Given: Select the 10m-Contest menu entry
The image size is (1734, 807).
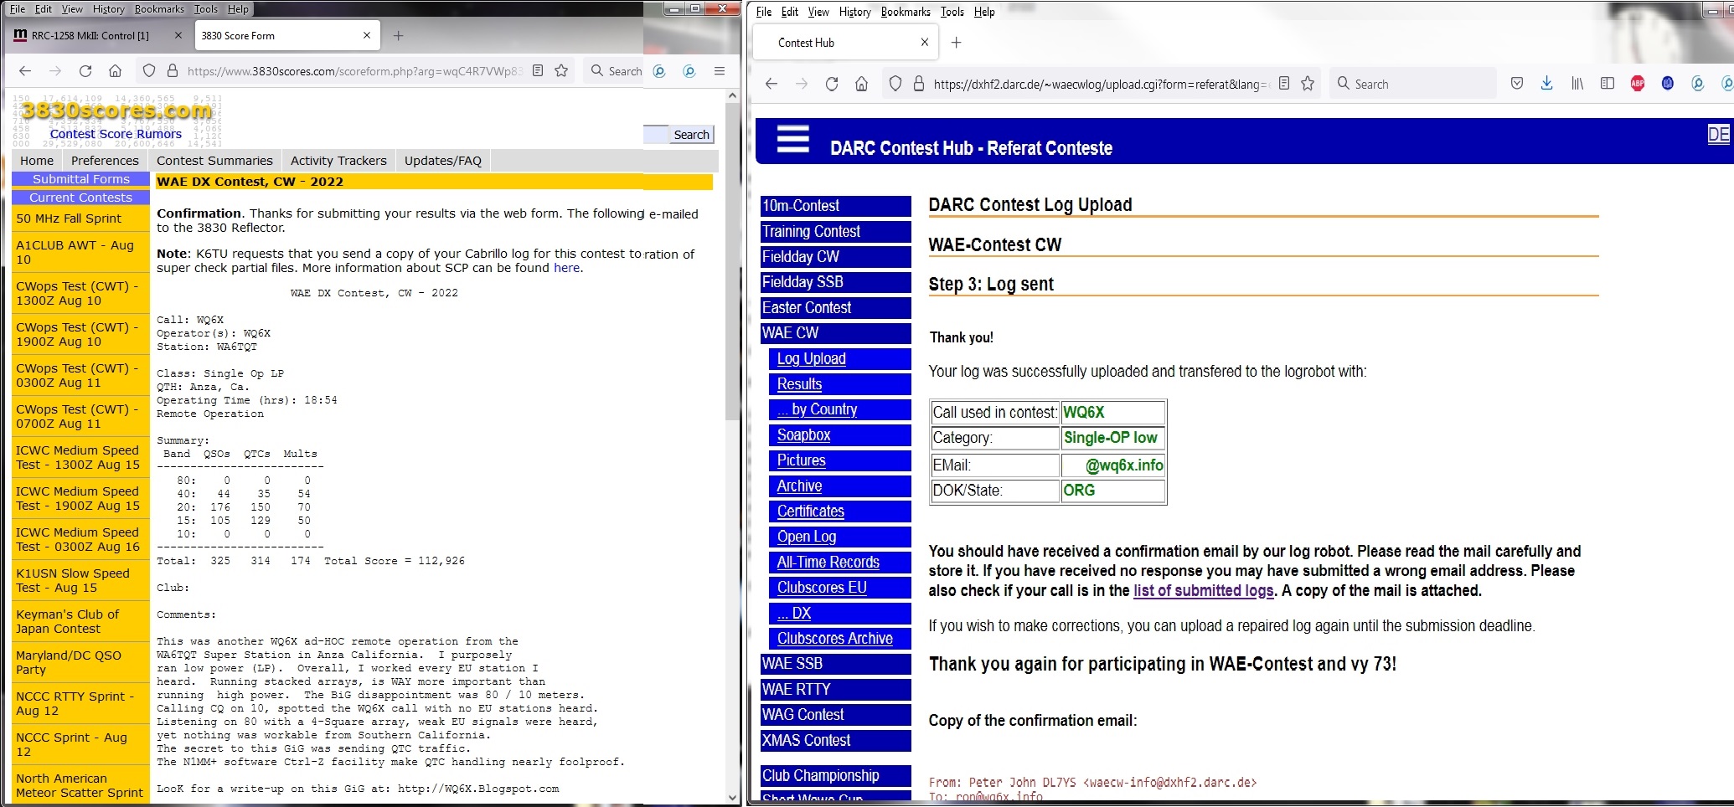Looking at the screenshot, I should click(x=835, y=206).
